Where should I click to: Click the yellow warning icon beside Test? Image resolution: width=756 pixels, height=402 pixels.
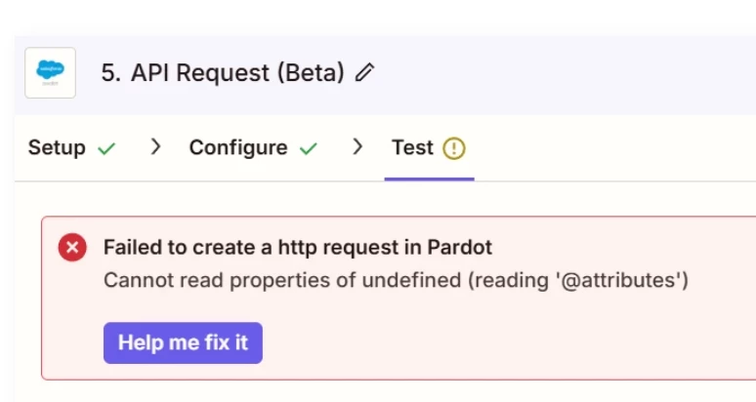pos(454,148)
